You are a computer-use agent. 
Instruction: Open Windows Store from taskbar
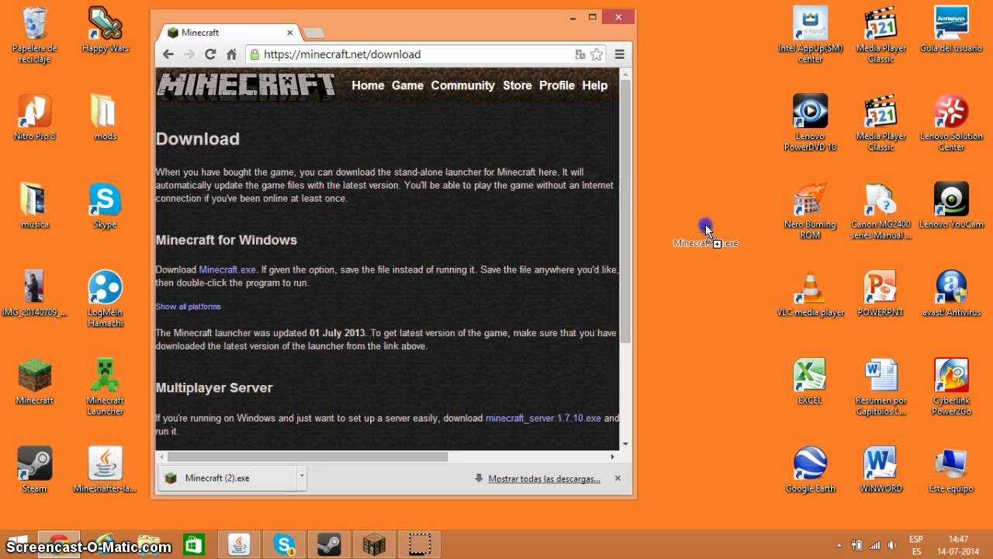coord(193,544)
